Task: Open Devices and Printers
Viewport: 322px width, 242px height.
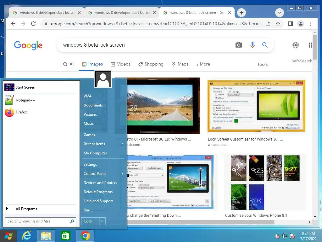Action: coord(100,183)
